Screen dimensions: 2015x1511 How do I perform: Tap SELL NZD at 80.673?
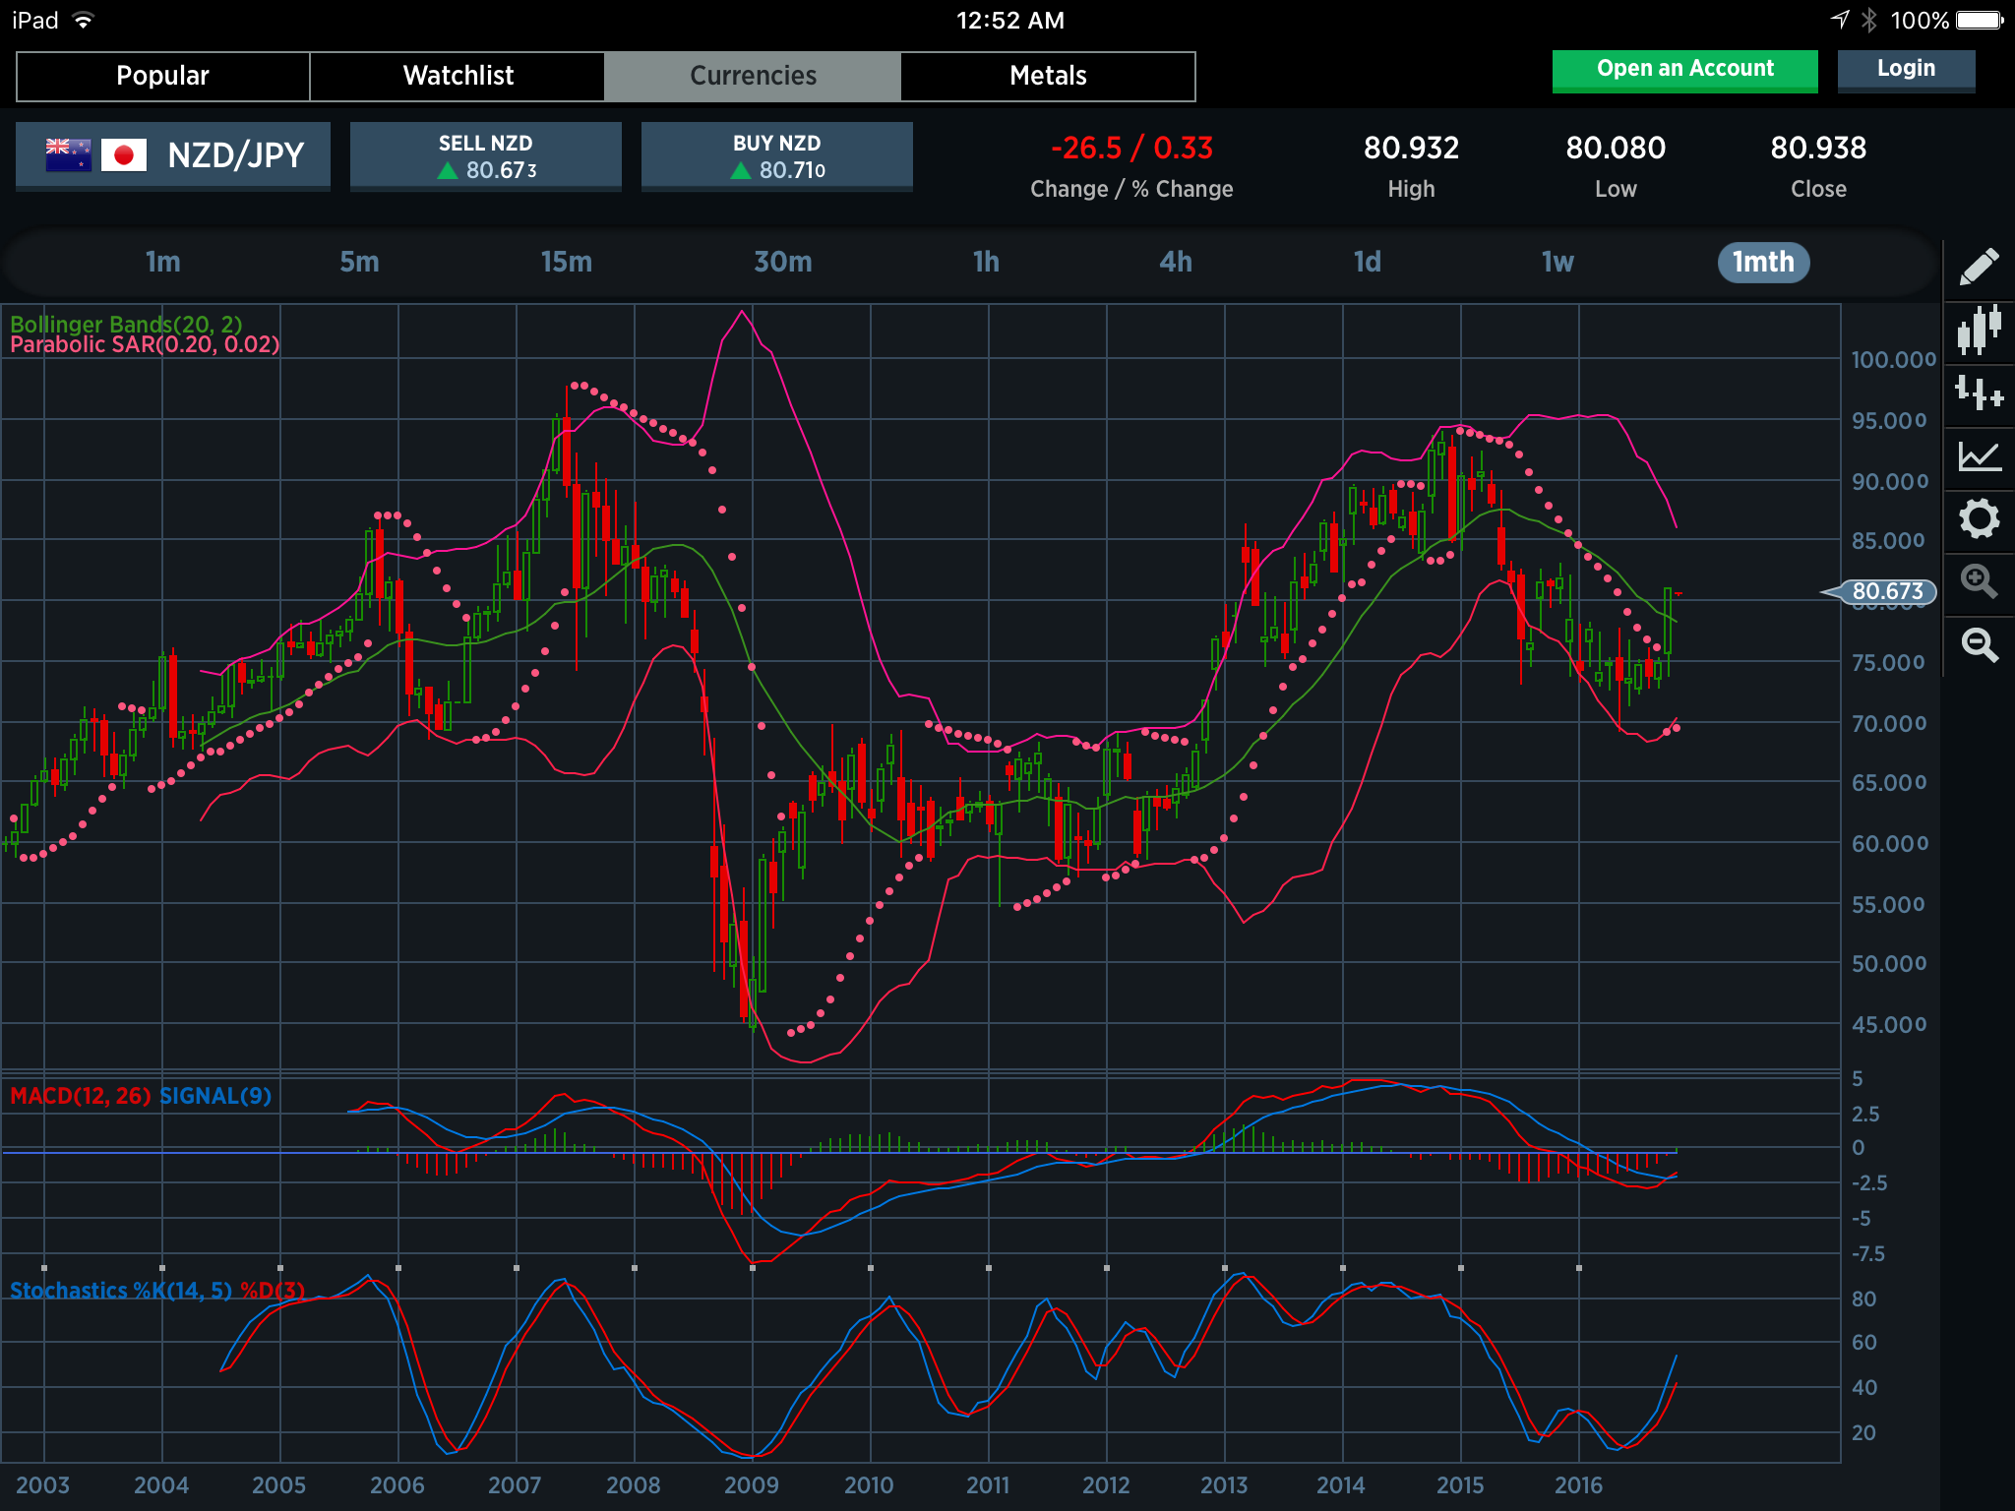(x=486, y=155)
